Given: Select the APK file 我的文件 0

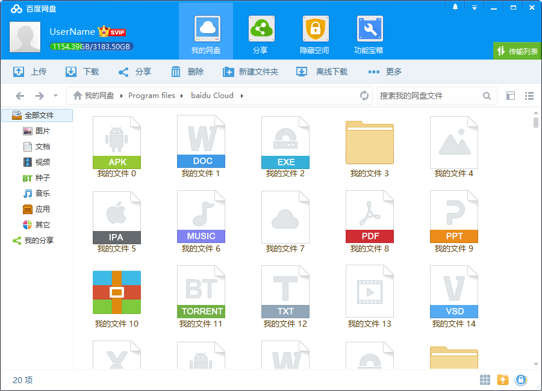Looking at the screenshot, I should point(117,147).
